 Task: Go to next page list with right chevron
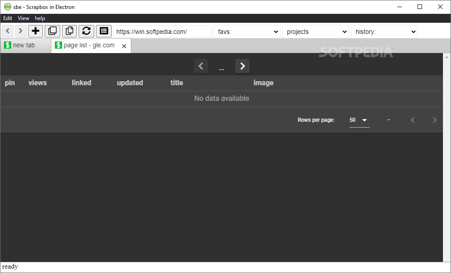(x=242, y=66)
